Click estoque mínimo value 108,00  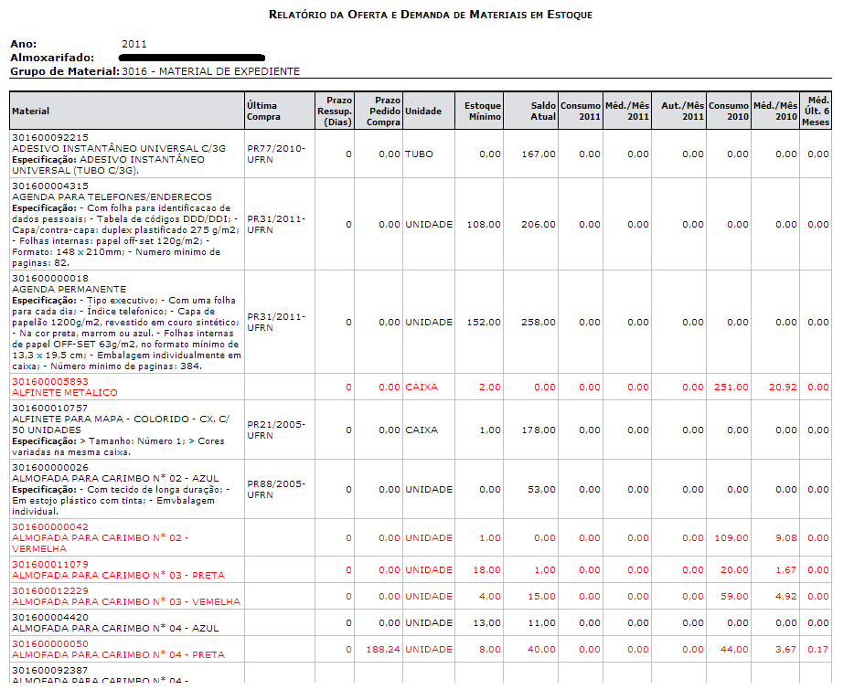coord(484,225)
